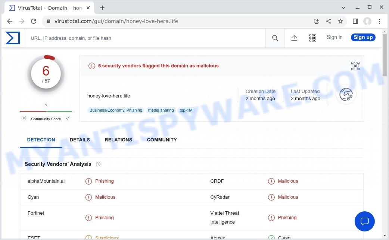Click CyRadar's Malicious verdict text
Image resolution: width=389 pixels, height=240 pixels.
pos(288,197)
